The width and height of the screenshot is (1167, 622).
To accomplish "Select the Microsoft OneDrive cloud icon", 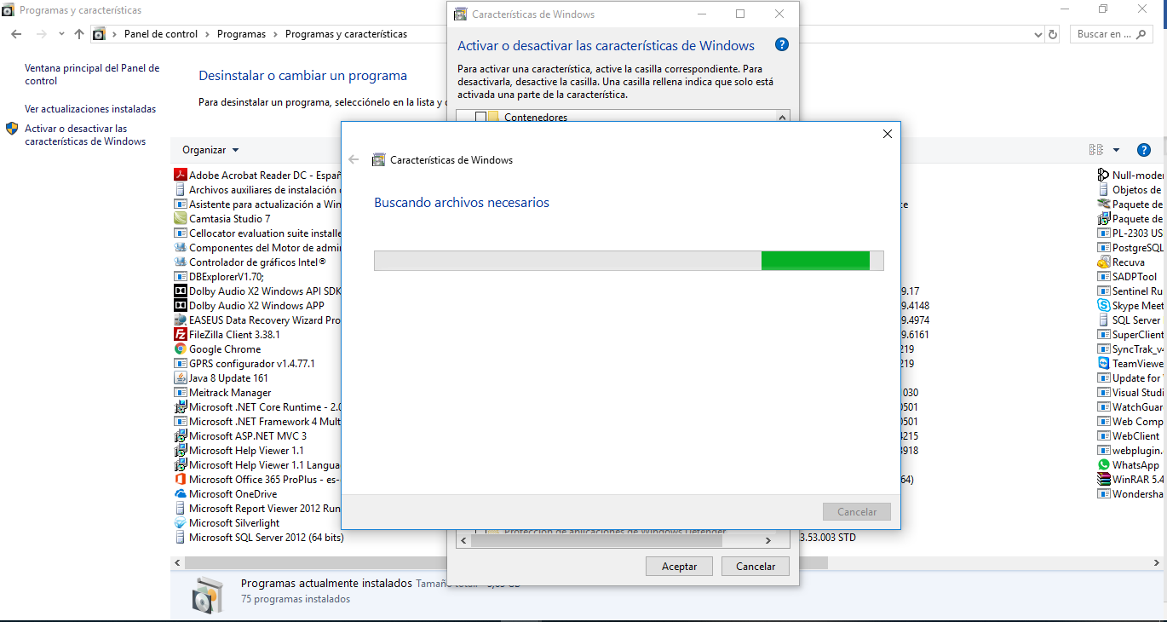I will coord(181,493).
